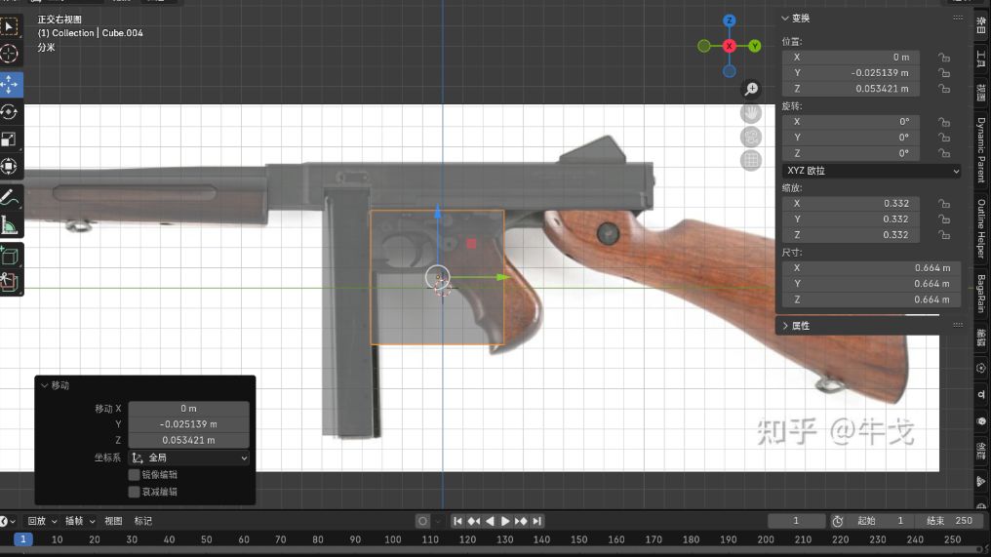Click the current frame number field
991x557 pixels.
click(796, 521)
